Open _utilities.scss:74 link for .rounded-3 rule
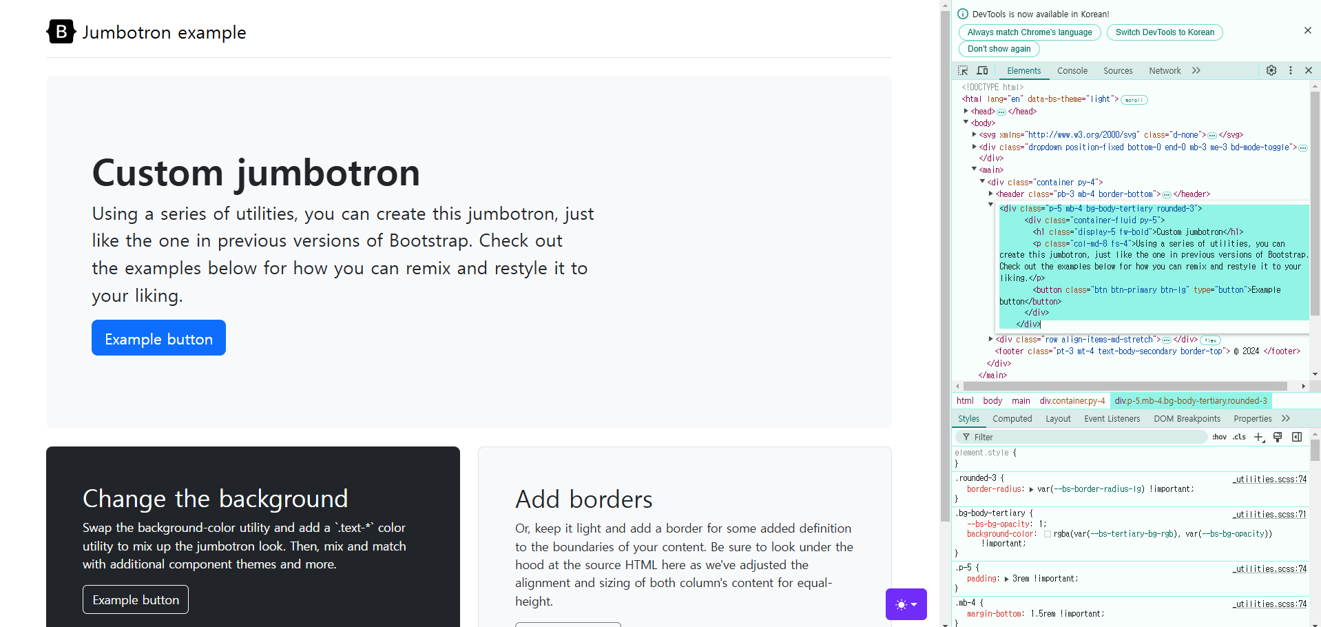This screenshot has width=1321, height=627. tap(1269, 480)
